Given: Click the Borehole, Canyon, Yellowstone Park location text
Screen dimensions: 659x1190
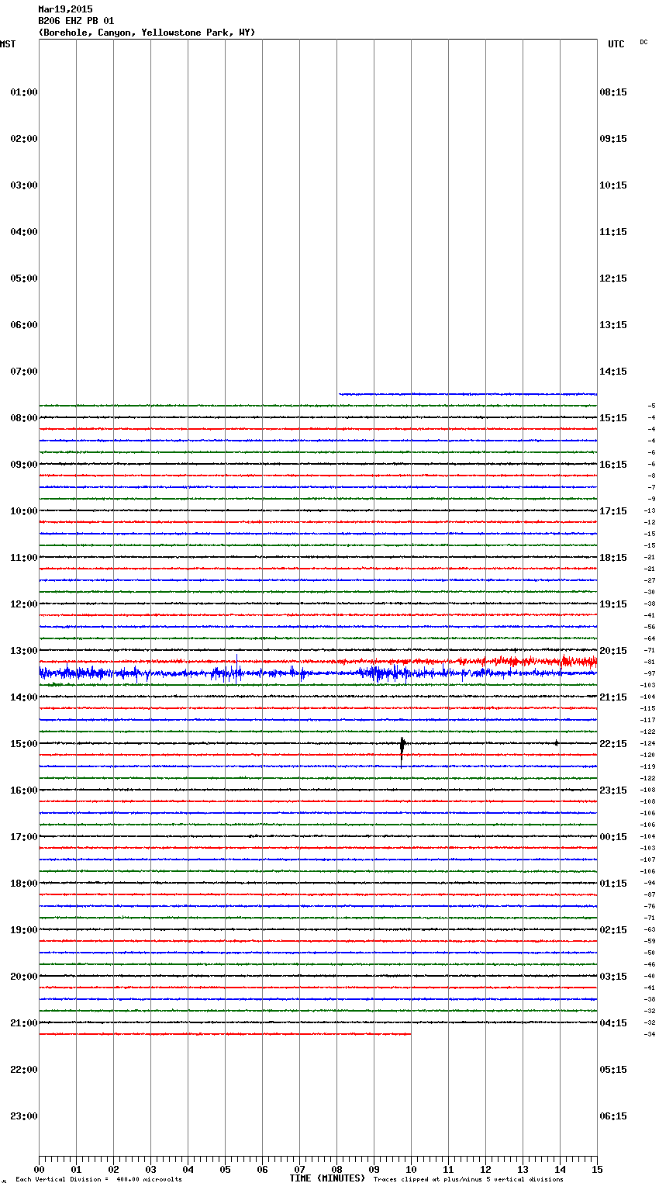Looking at the screenshot, I should 147,33.
